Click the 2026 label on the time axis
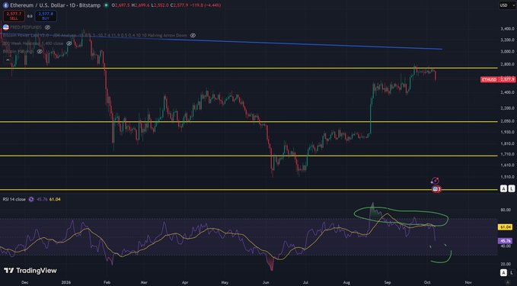This screenshot has width=517, height=286. coord(66,282)
